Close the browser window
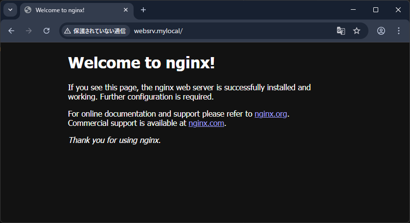The width and height of the screenshot is (410, 223). 398,10
